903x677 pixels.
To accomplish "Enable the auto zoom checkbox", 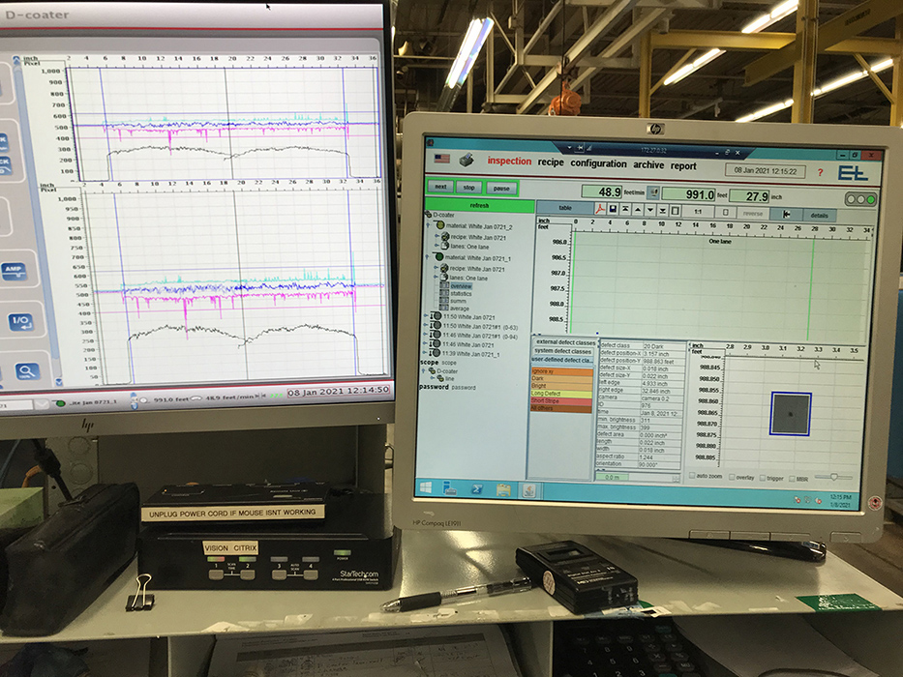I will 691,477.
